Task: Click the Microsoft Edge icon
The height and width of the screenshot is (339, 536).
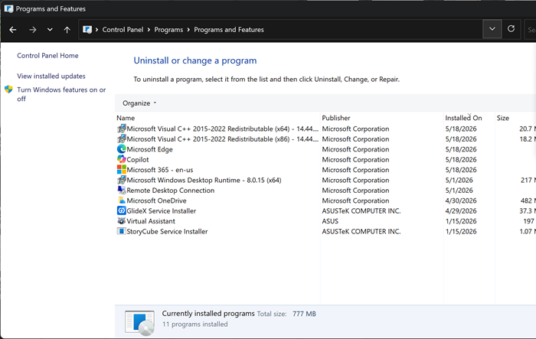Action: click(x=121, y=149)
